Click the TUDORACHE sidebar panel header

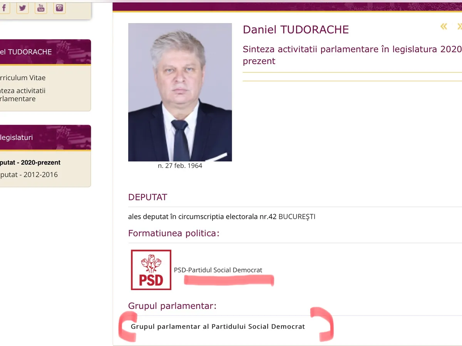(x=26, y=52)
